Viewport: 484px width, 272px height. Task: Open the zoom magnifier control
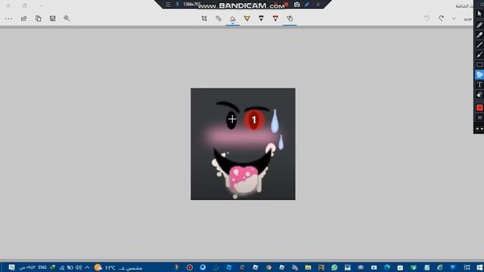click(x=67, y=18)
